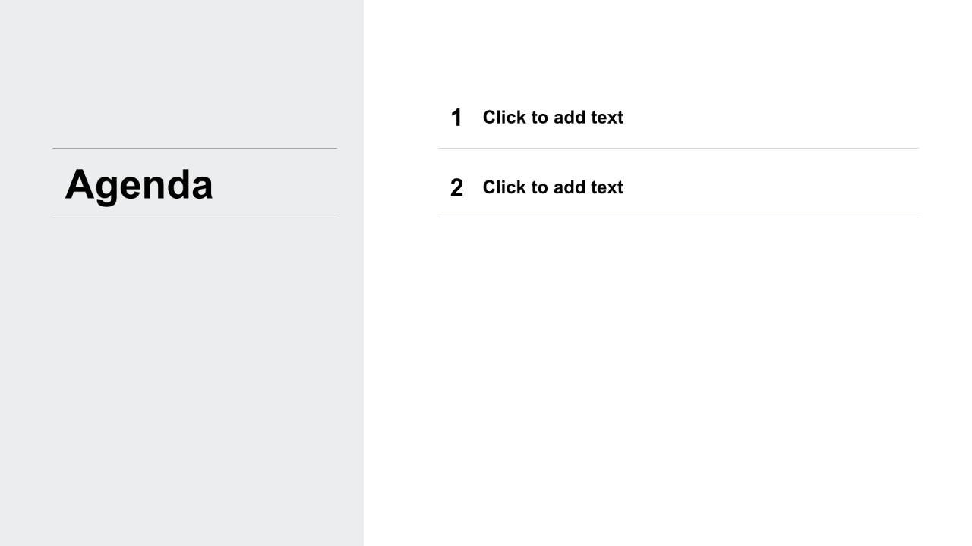Viewport: 972px width, 546px height.
Task: Select the divider line under agenda item 2
Action: pyautogui.click(x=678, y=218)
